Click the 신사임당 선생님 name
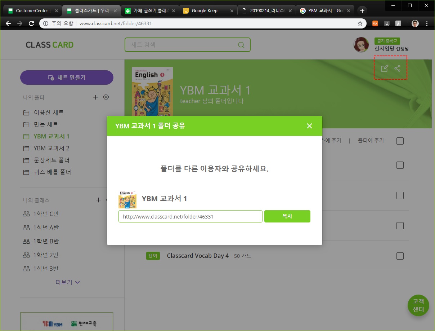This screenshot has width=435, height=331. click(x=391, y=49)
